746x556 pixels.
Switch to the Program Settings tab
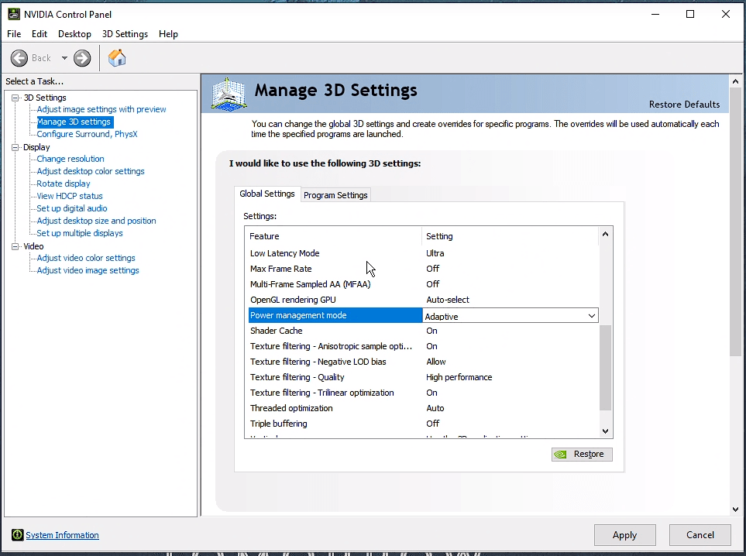coord(335,195)
